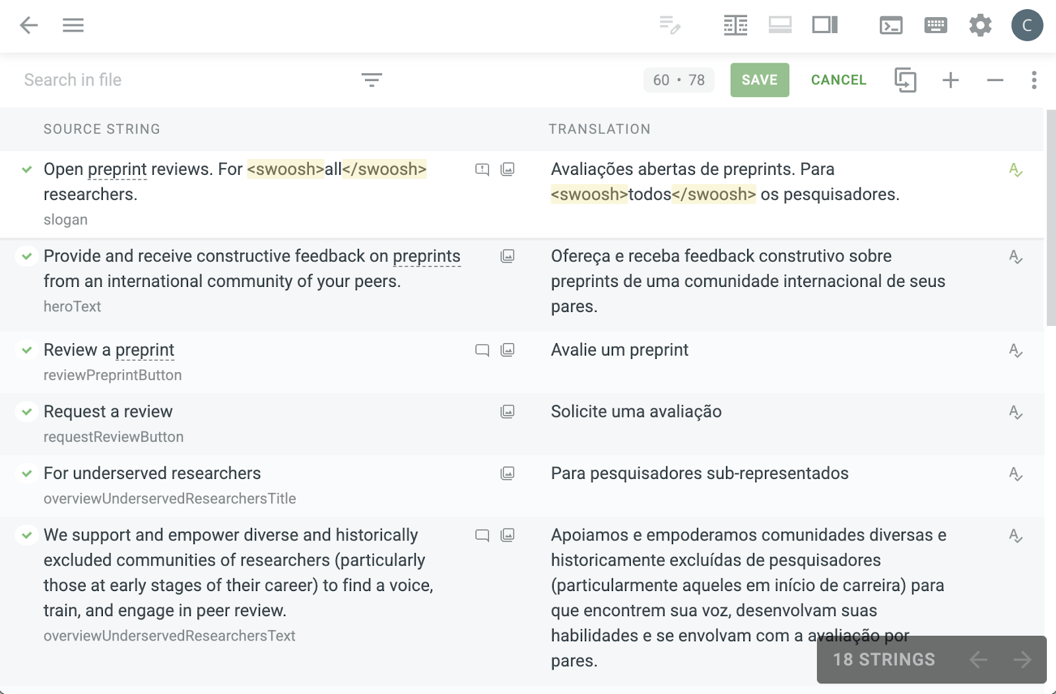View screenshot for underserved researchers title
This screenshot has height=694, width=1056.
508,474
